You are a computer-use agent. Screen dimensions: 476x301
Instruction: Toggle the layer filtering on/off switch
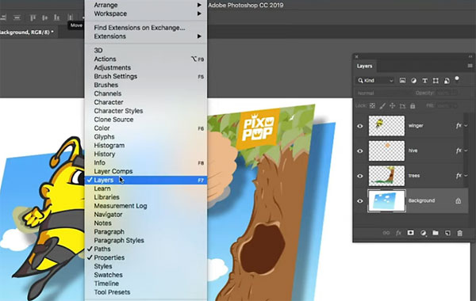pyautogui.click(x=457, y=80)
